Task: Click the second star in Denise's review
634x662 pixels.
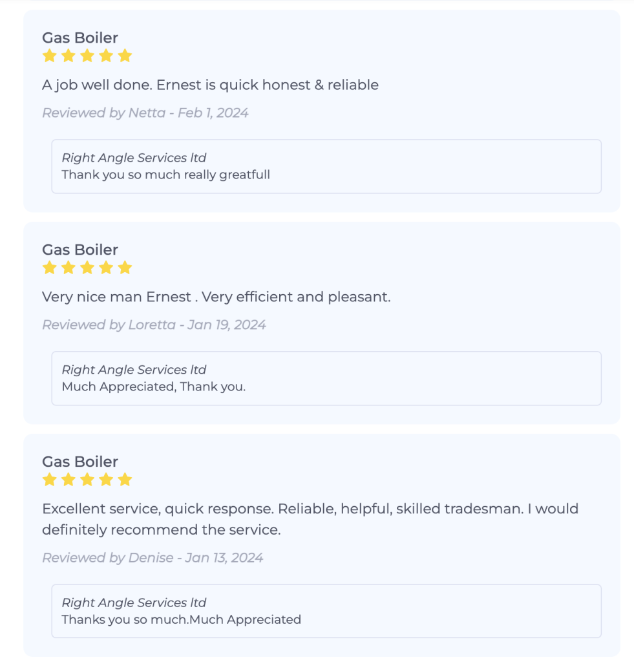Action: [x=69, y=480]
